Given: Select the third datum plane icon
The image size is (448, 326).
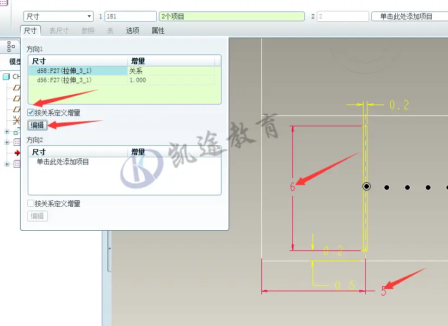Looking at the screenshot, I should [x=17, y=109].
